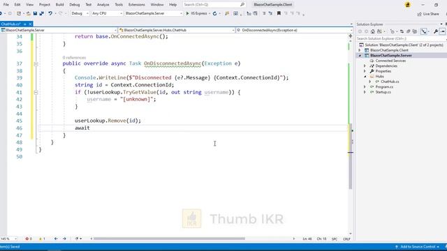Select the Solution 'BlazorChatSample.Client' root node
The image size is (447, 251).
pyautogui.click(x=404, y=45)
